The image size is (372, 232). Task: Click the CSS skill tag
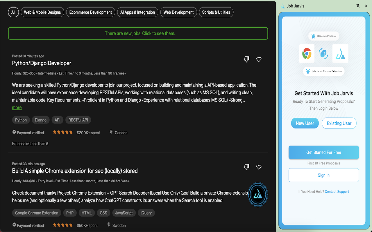[103, 213]
